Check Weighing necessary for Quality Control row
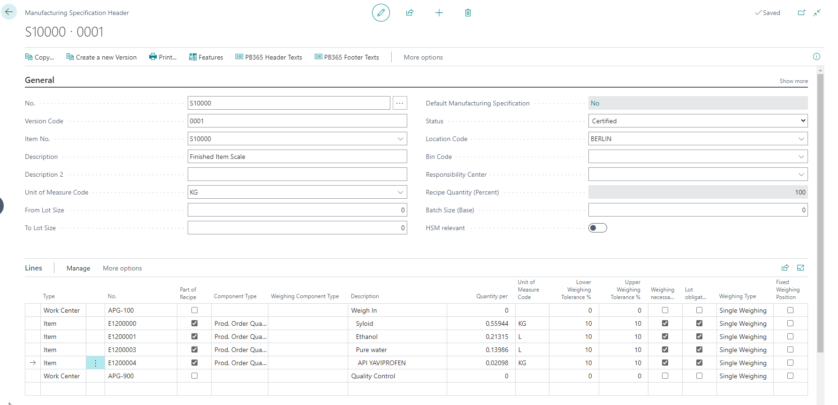Screen dimensions: 838x405 [x=665, y=376]
